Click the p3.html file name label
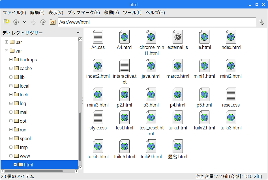 151,105
